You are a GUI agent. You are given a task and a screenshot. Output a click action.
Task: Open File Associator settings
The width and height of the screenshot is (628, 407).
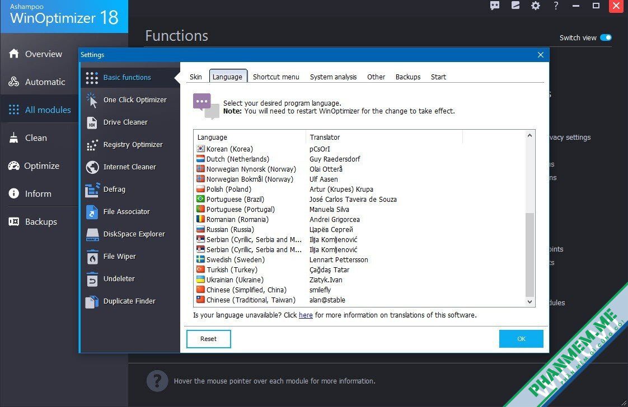click(130, 212)
